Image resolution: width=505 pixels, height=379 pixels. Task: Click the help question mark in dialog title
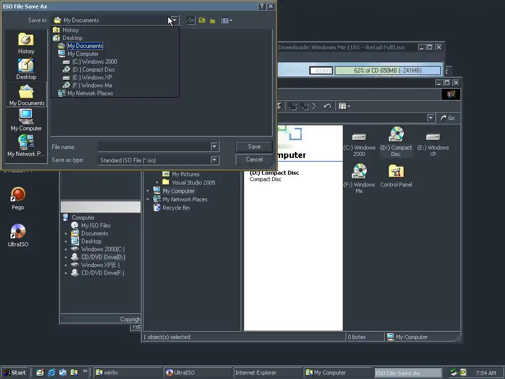coord(261,6)
